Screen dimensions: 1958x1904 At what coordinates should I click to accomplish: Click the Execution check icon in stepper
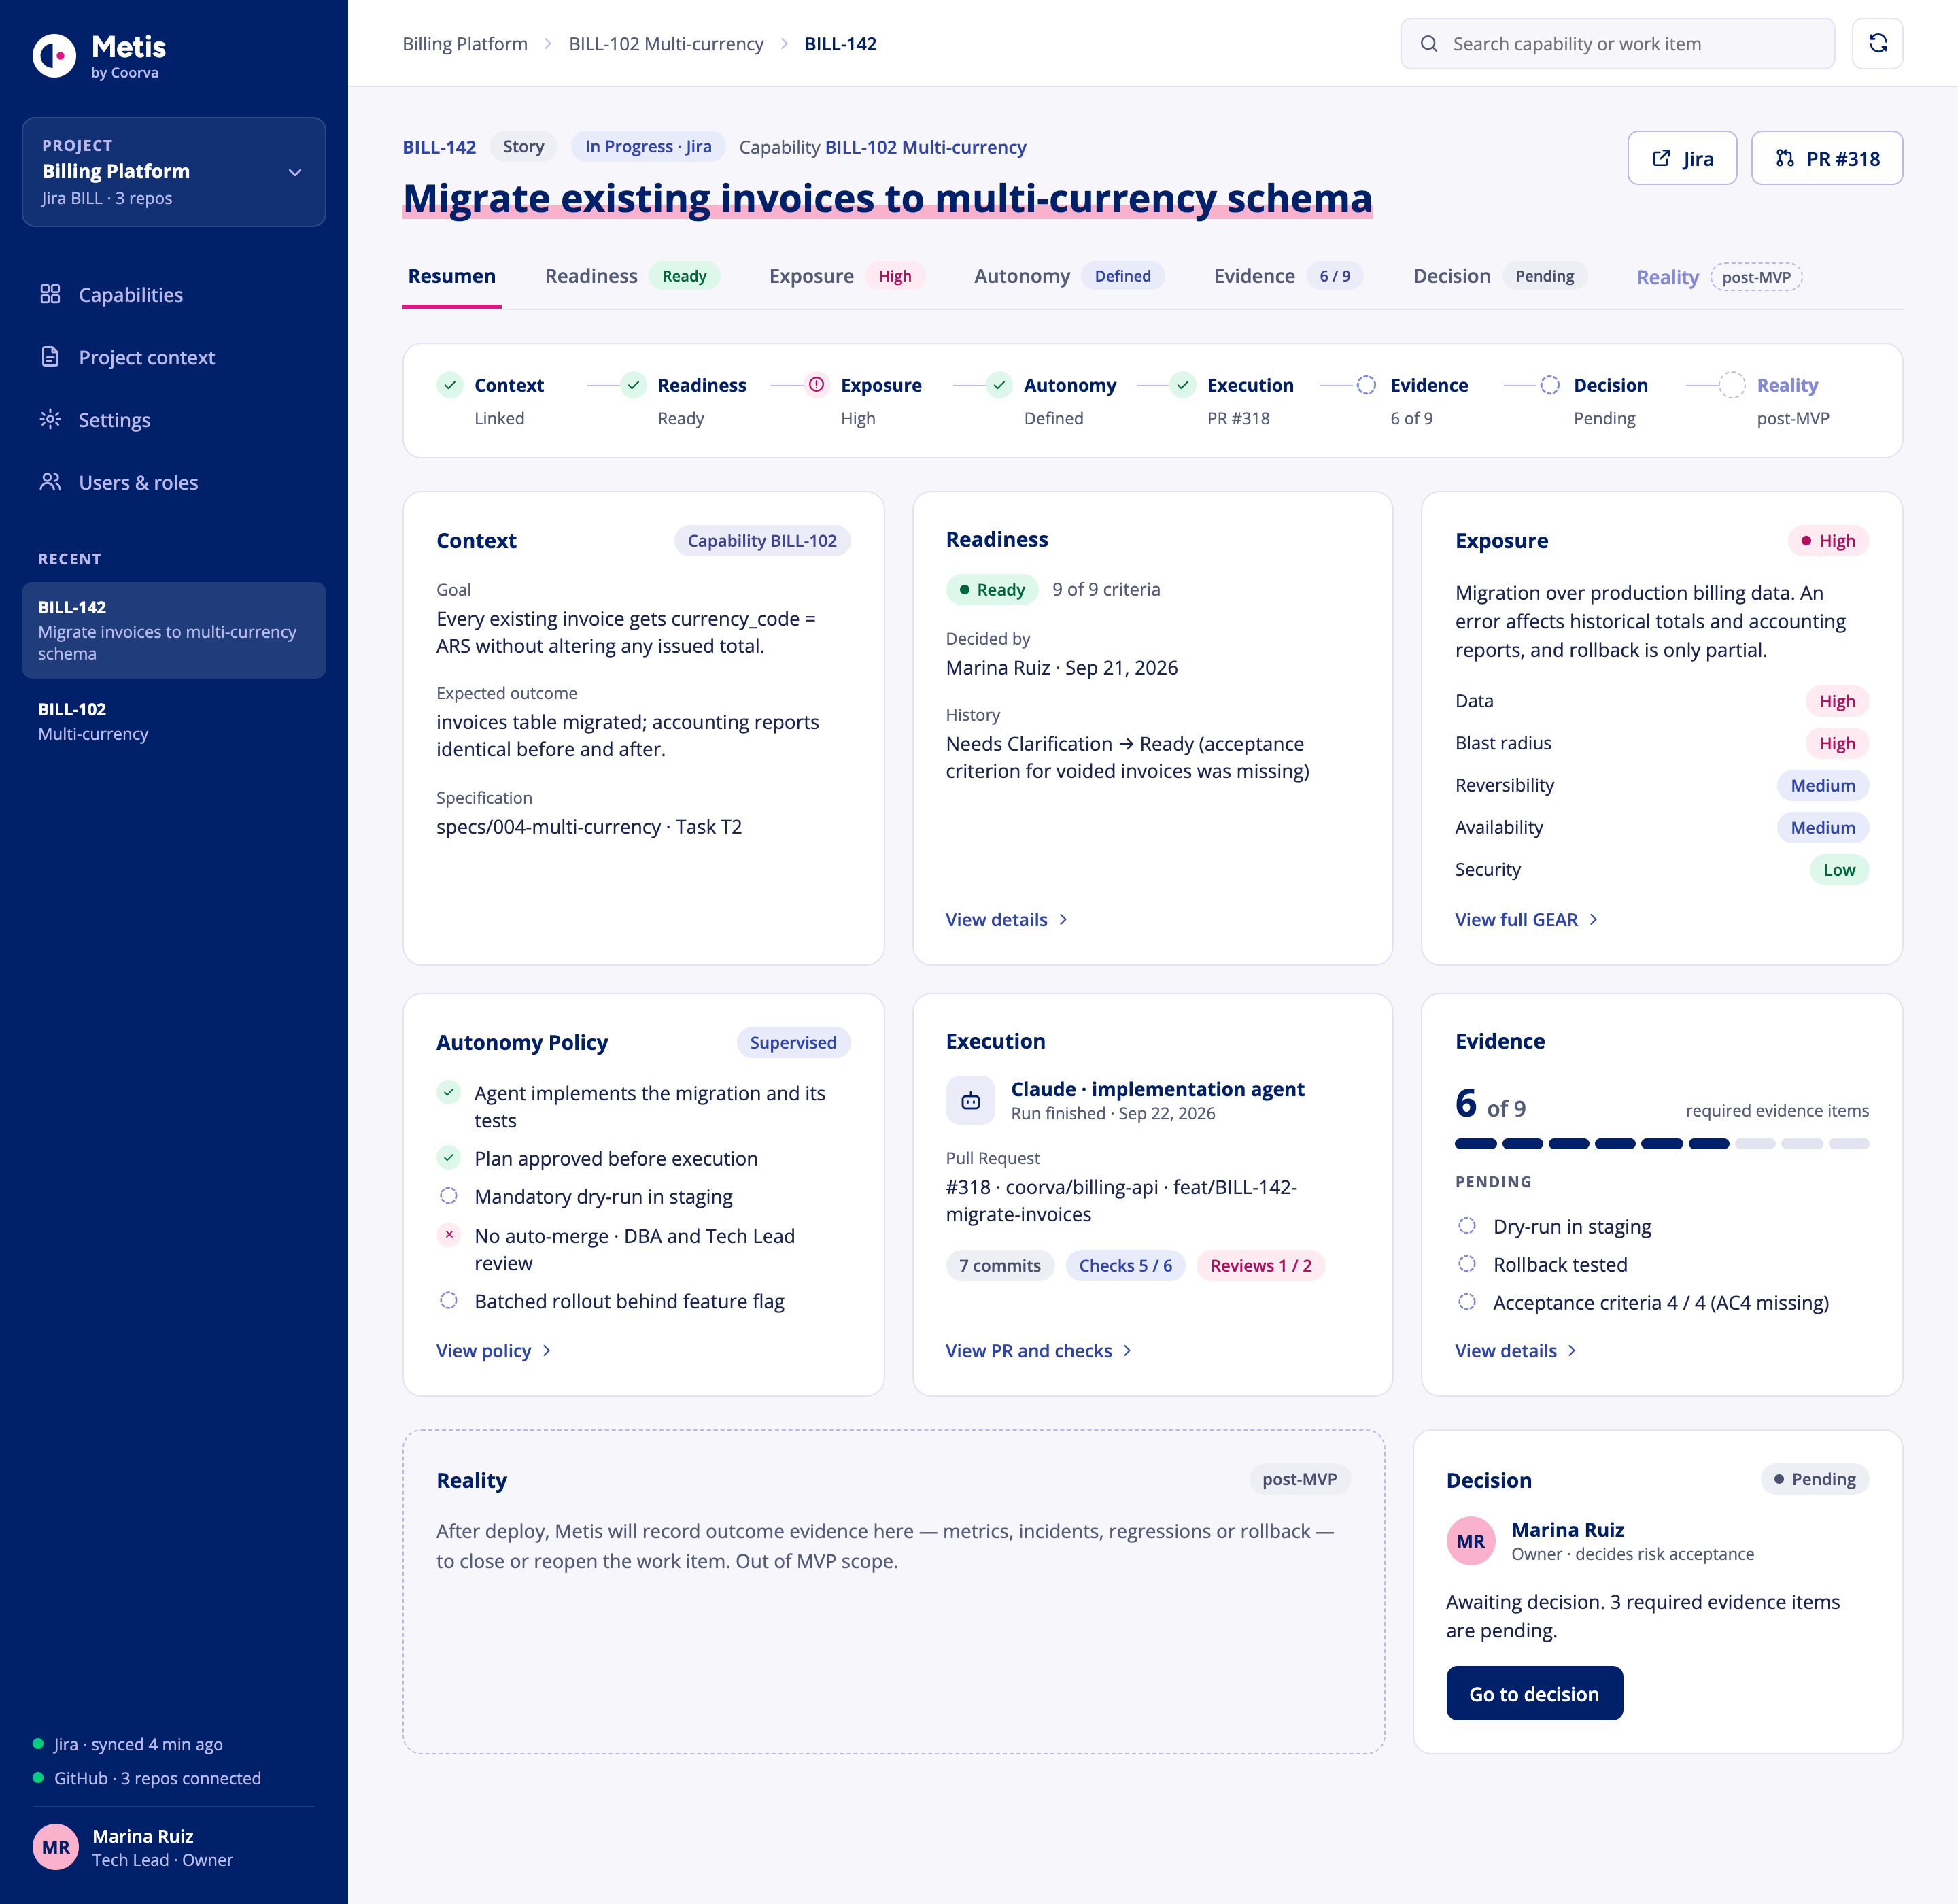tap(1183, 385)
